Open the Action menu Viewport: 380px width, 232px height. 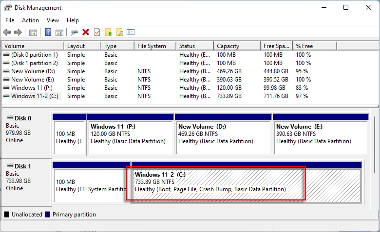(x=30, y=20)
